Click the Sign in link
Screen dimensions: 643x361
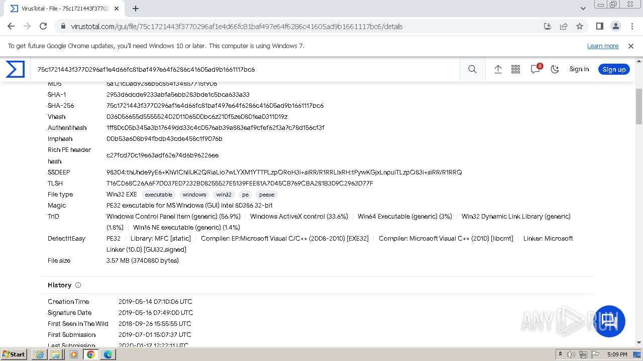[x=579, y=69]
